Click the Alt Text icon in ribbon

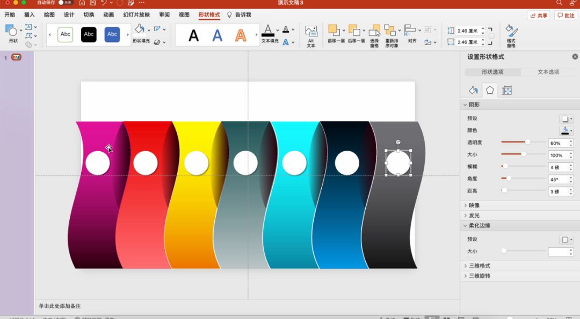(x=311, y=32)
